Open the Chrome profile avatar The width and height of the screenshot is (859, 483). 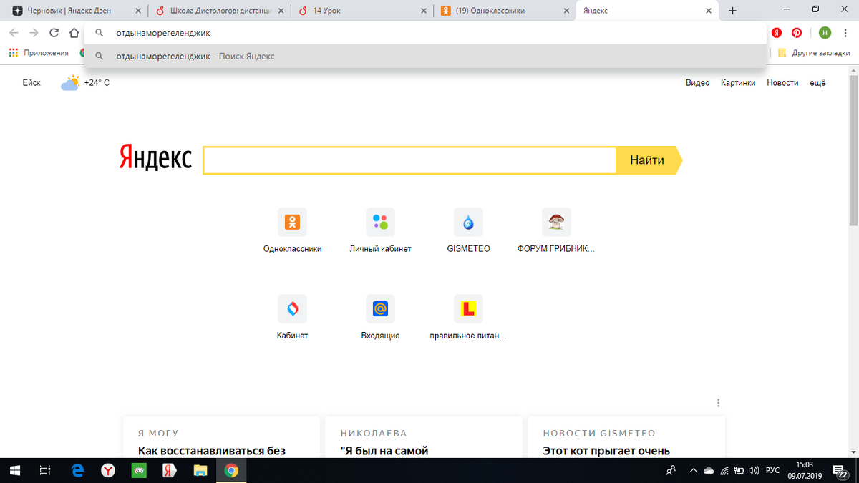tap(825, 33)
